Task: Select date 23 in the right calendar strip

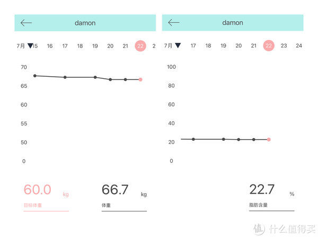Action: (x=284, y=46)
